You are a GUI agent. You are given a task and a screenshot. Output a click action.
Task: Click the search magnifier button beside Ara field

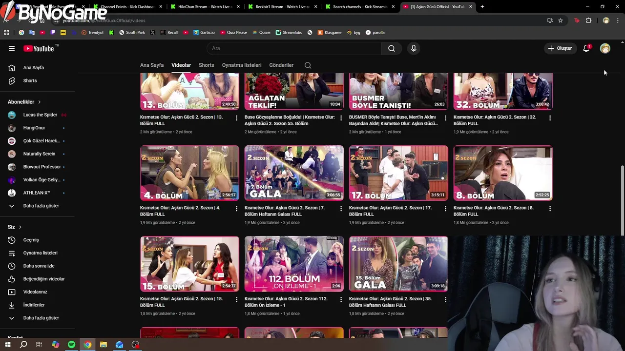pyautogui.click(x=391, y=48)
